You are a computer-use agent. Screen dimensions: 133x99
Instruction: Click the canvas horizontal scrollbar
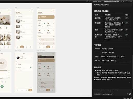[45, 96]
